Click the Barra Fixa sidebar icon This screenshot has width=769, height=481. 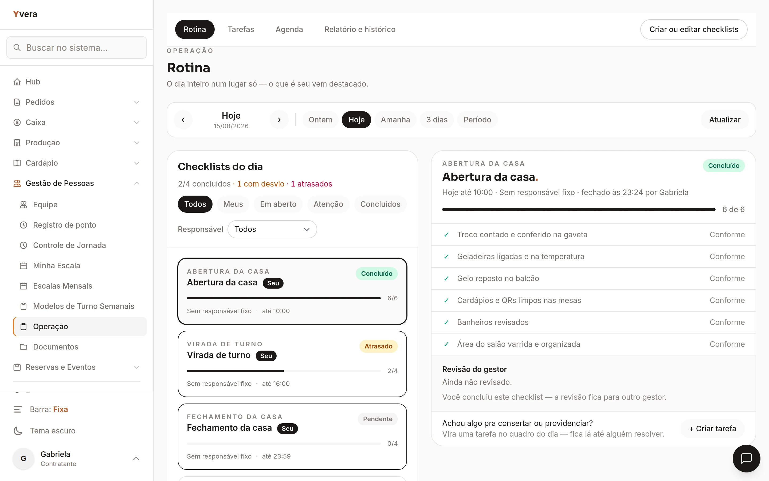click(18, 409)
